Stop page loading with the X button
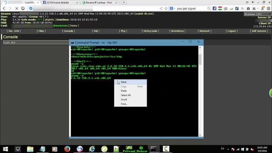Screen dimensions: 272x153 coord(17,8)
